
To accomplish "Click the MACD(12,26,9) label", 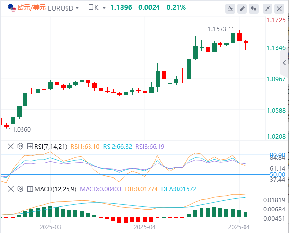I will pos(55,189).
